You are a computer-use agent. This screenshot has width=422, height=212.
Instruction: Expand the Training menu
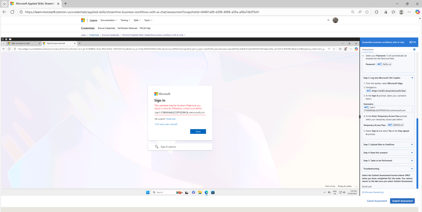pos(125,20)
